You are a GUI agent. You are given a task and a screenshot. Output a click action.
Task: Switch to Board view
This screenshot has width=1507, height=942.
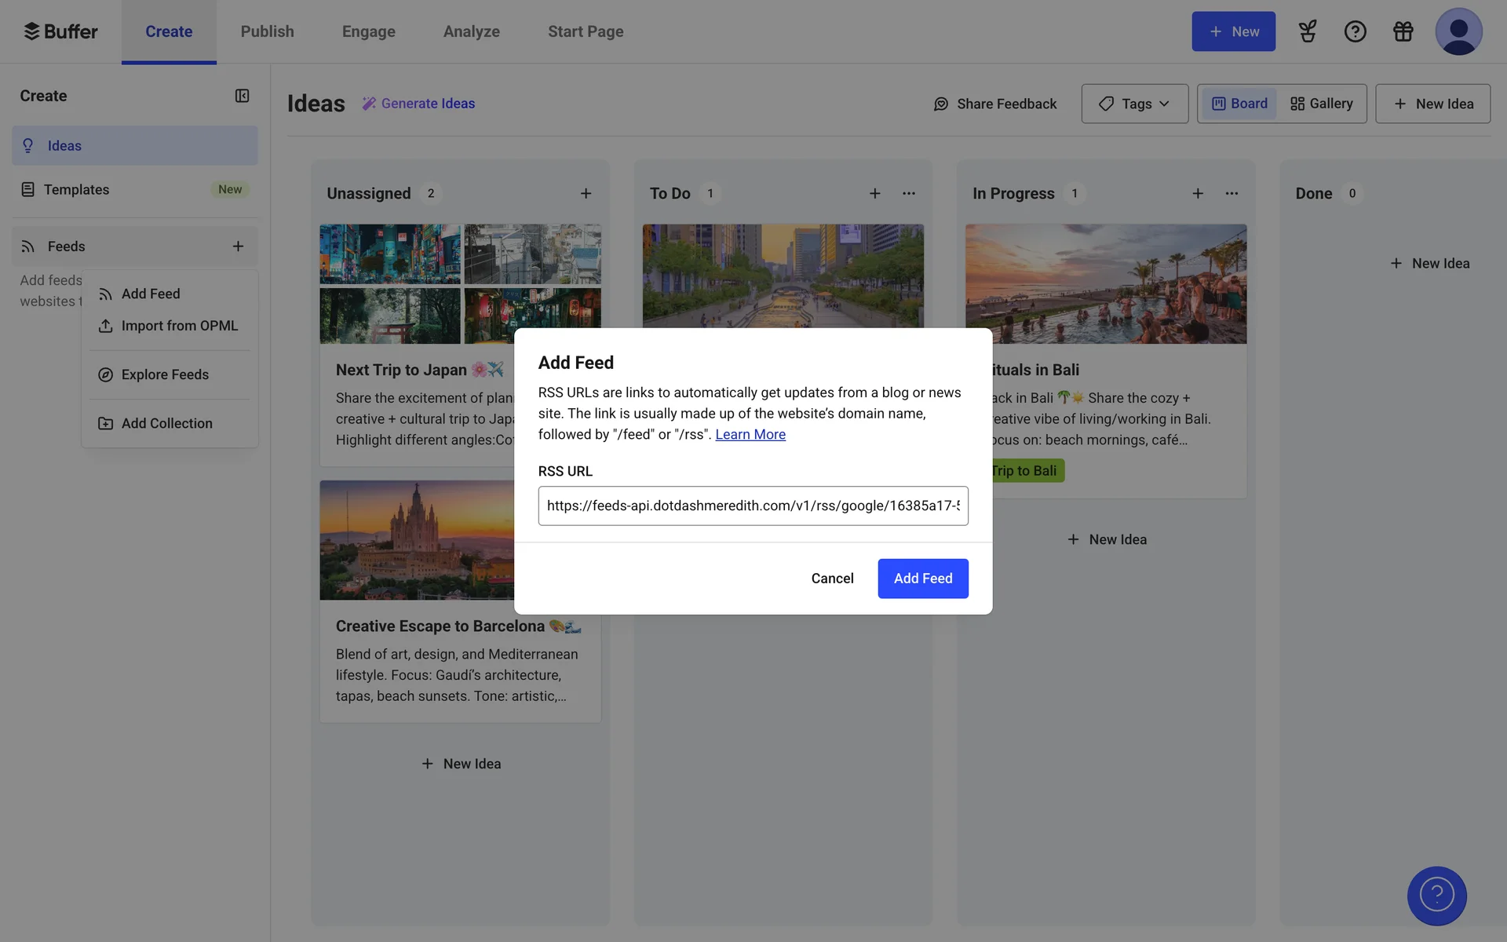1239,104
